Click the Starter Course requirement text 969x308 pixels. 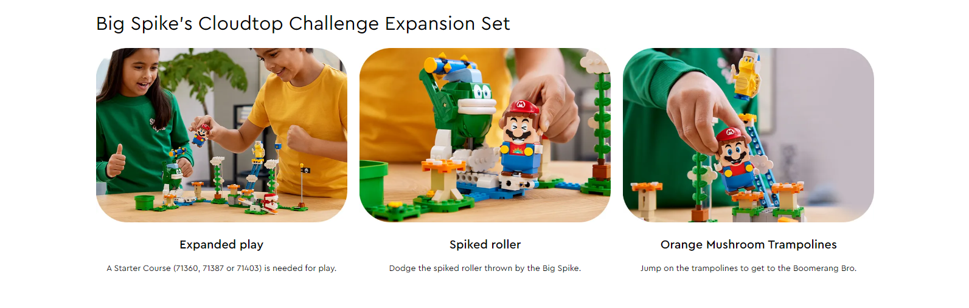221,268
